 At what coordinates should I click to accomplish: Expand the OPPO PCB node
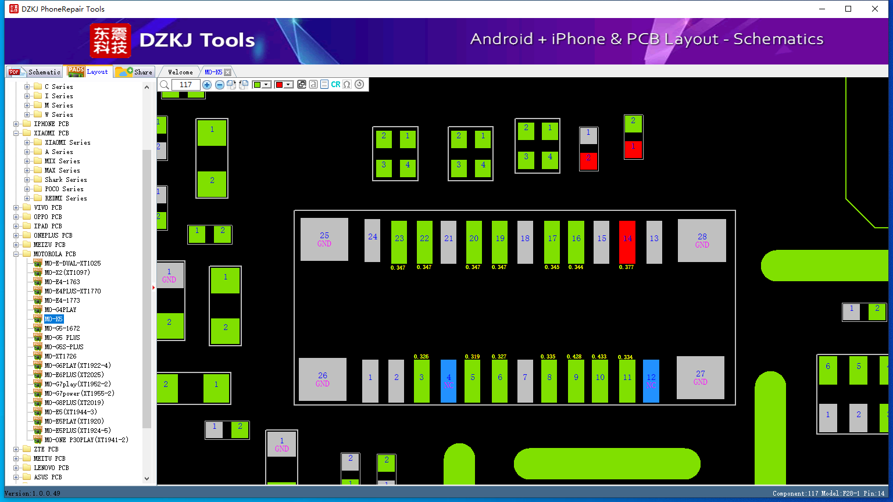(x=16, y=217)
